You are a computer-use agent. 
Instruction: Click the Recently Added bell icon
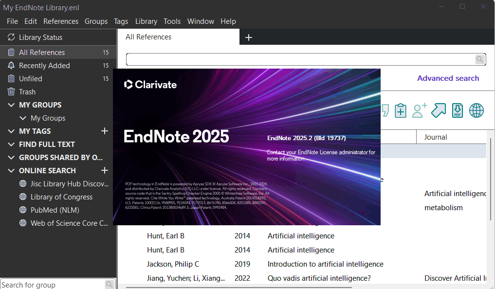[x=11, y=65]
